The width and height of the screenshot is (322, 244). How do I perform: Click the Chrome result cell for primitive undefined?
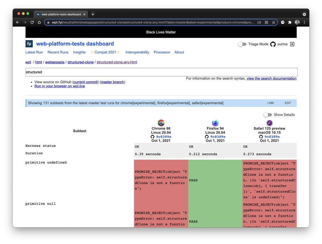[161, 180]
